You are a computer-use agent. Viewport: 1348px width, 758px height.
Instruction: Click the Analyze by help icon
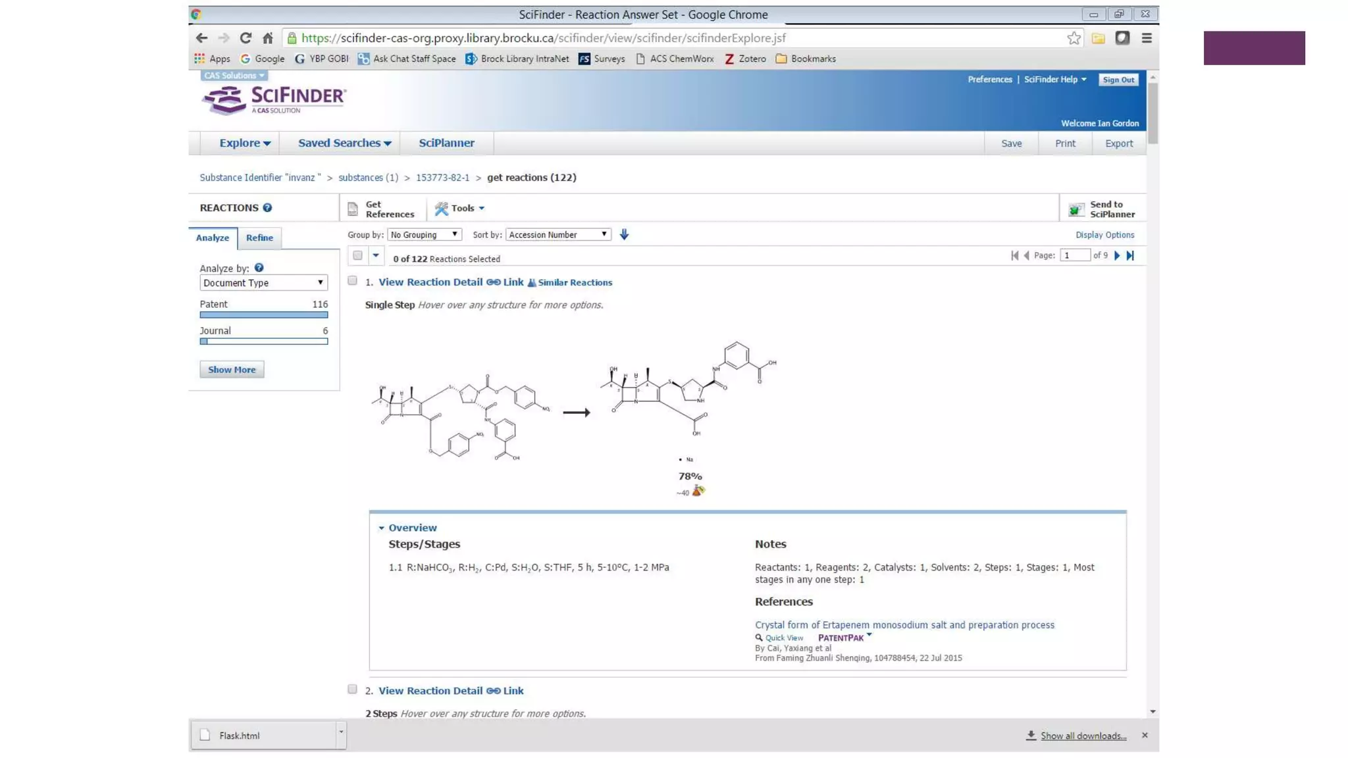click(x=259, y=268)
